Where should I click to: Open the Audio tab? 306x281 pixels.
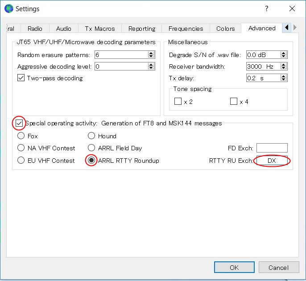(64, 29)
